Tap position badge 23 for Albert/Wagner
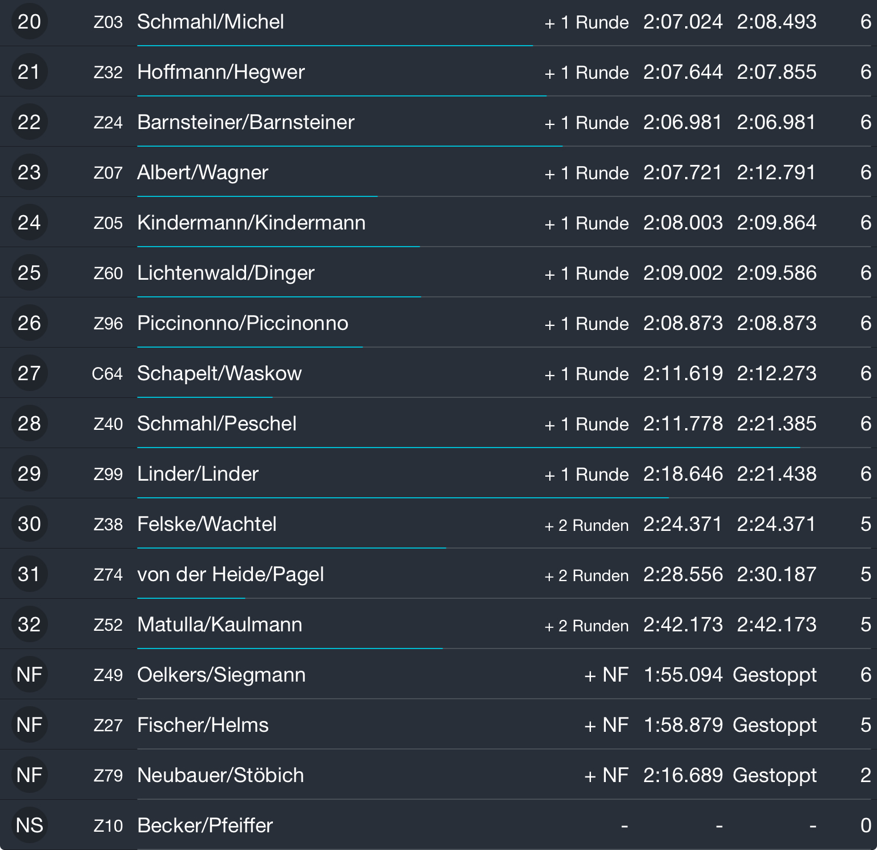The height and width of the screenshot is (850, 877). [x=29, y=172]
